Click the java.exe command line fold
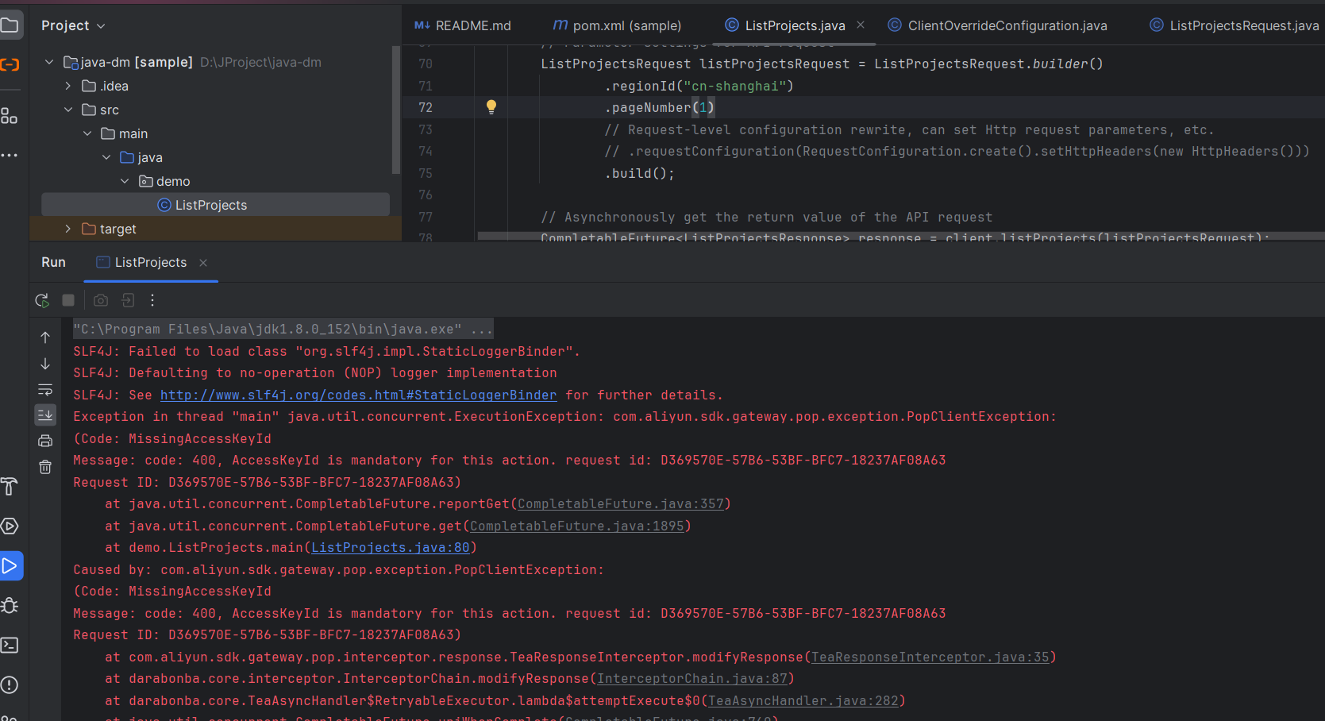 (x=283, y=329)
